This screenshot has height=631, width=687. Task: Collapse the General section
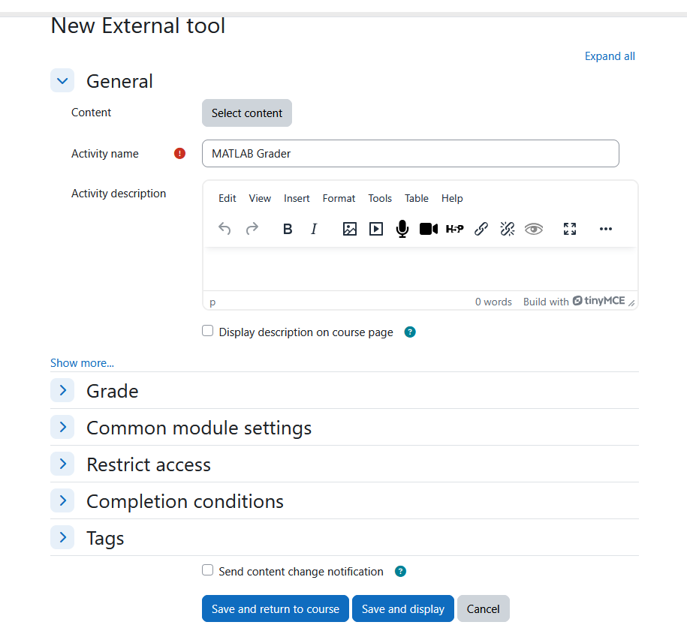[62, 80]
